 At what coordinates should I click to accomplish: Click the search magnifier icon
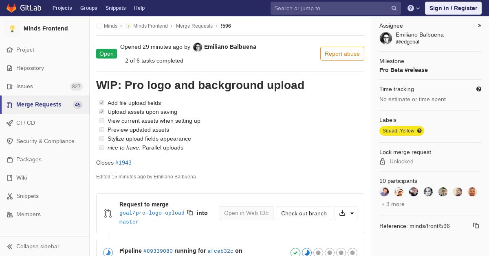point(394,8)
